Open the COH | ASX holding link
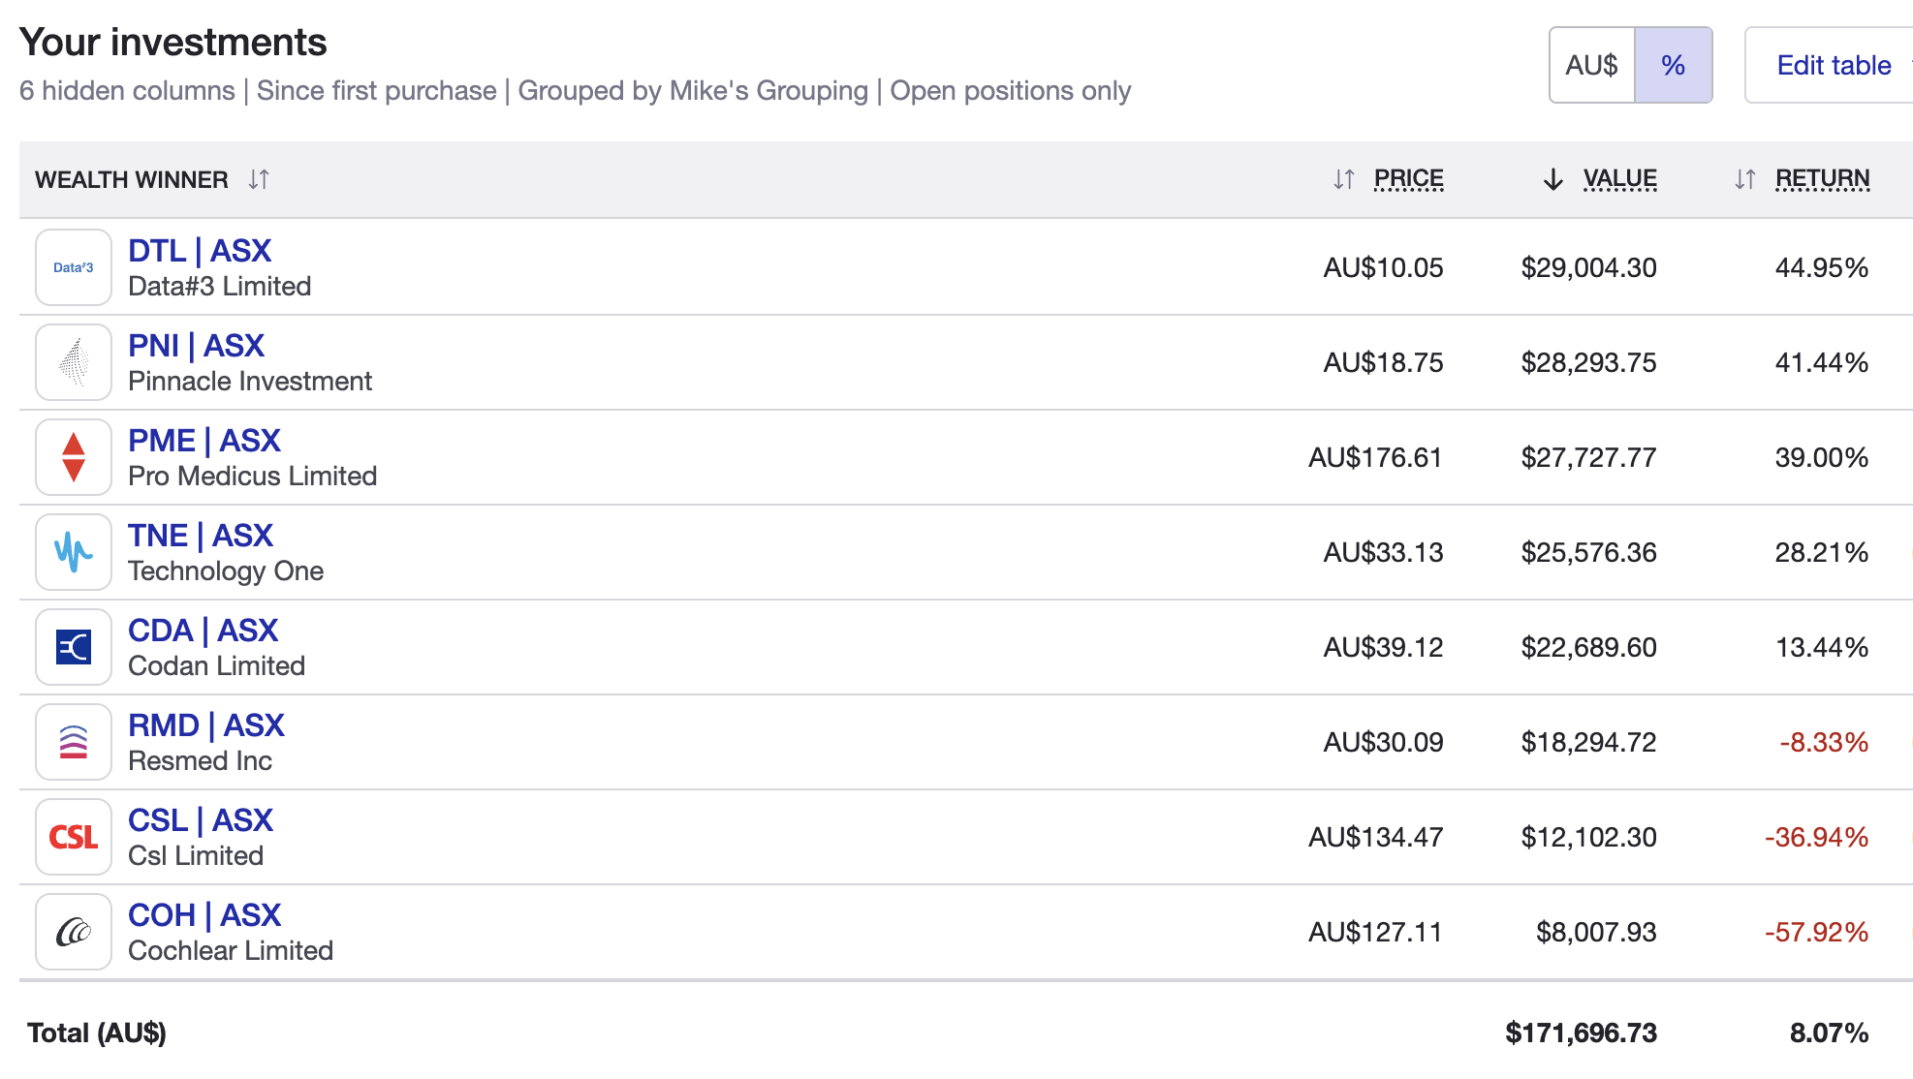 [x=204, y=915]
